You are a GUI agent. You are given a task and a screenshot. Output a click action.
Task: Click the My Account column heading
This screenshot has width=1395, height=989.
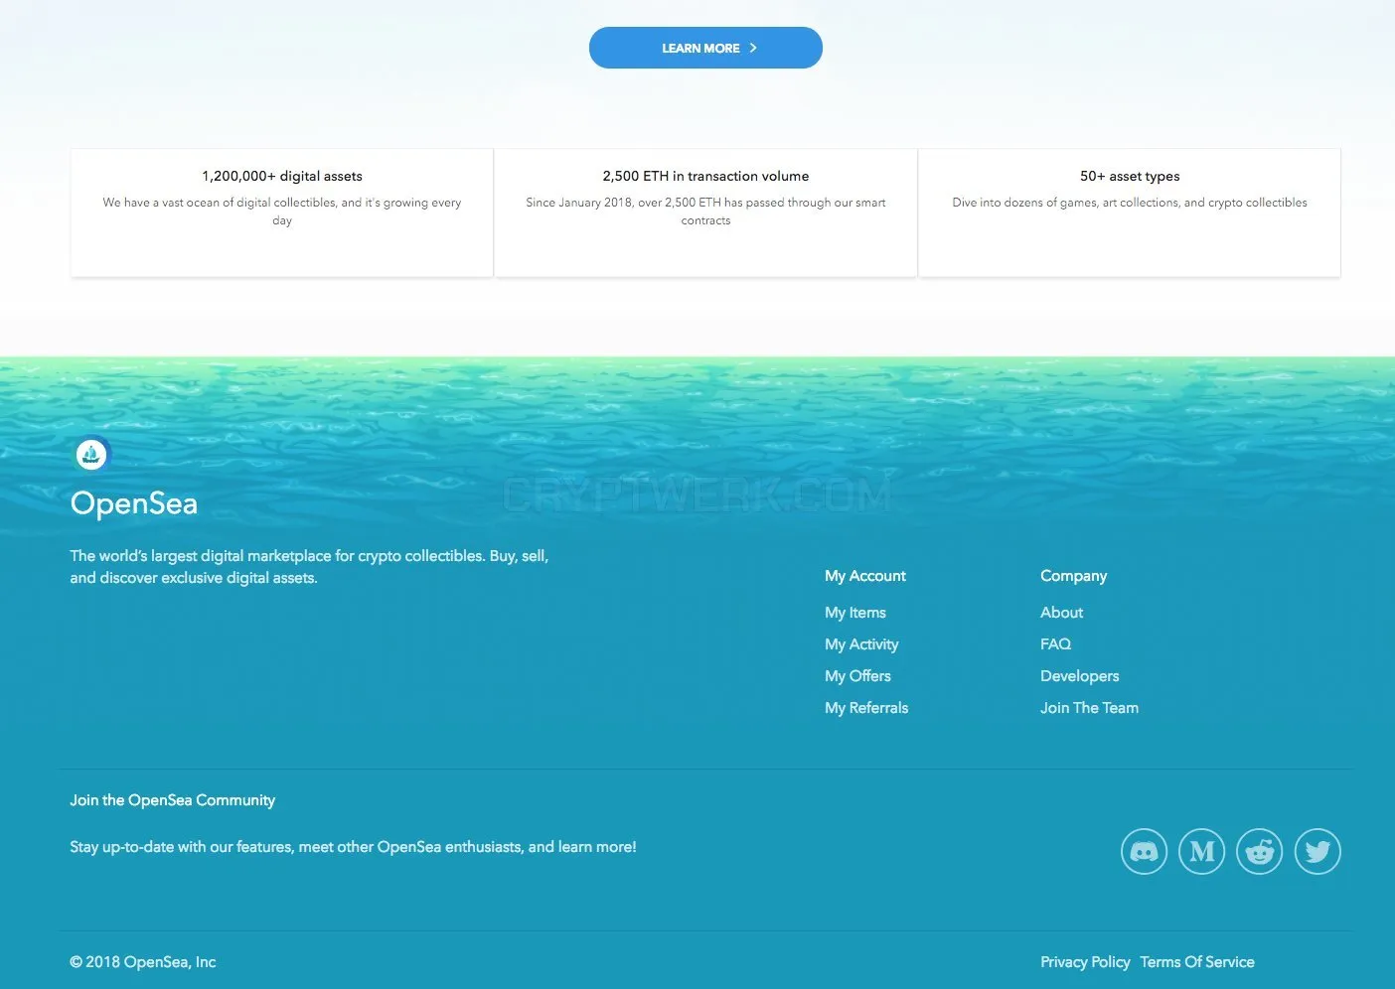click(865, 576)
